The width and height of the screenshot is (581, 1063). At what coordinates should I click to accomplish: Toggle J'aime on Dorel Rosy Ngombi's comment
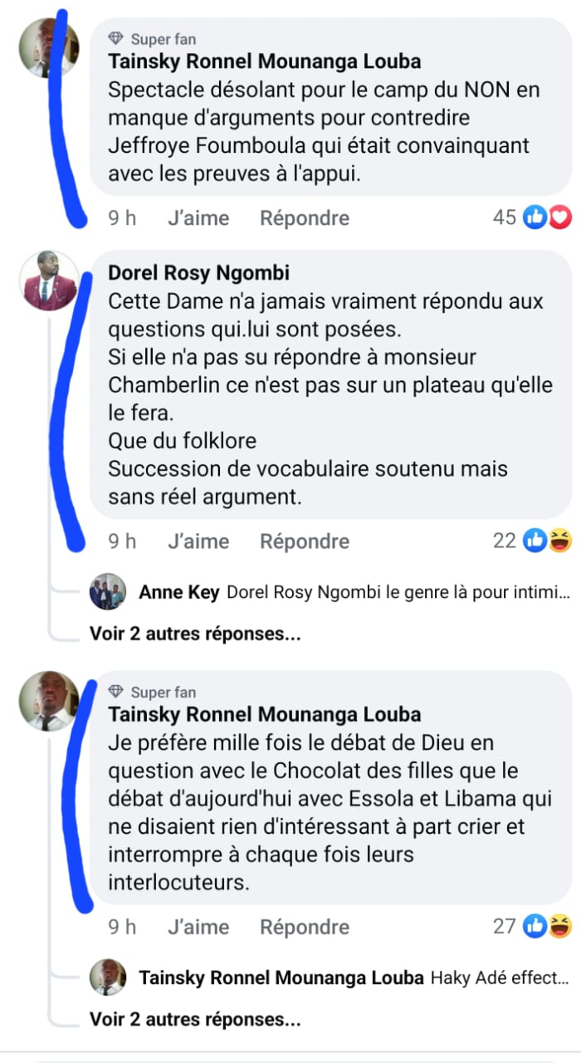[x=198, y=541]
